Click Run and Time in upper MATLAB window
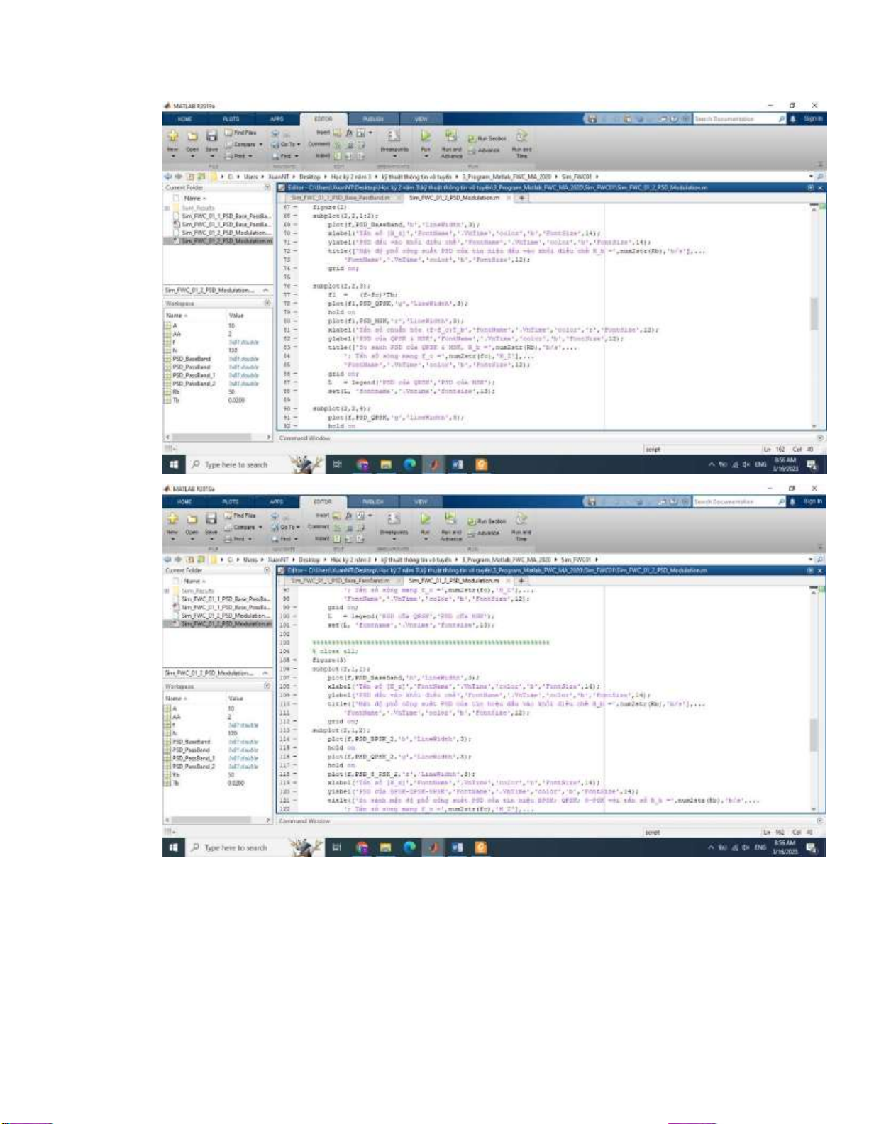Viewport: 869px width, 1124px height. tap(521, 140)
